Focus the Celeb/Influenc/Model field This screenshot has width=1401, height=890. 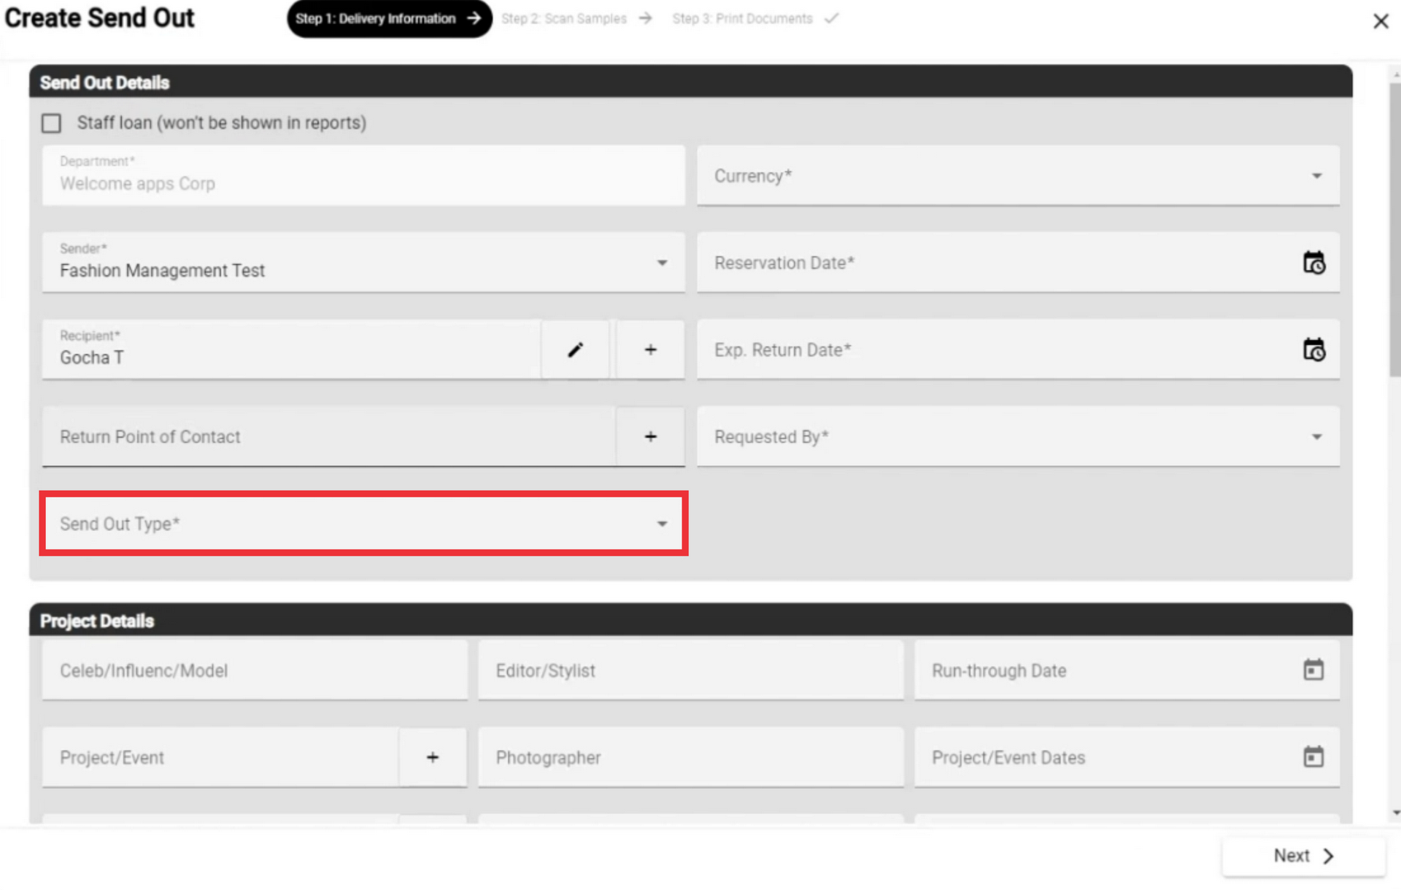pyautogui.click(x=255, y=670)
